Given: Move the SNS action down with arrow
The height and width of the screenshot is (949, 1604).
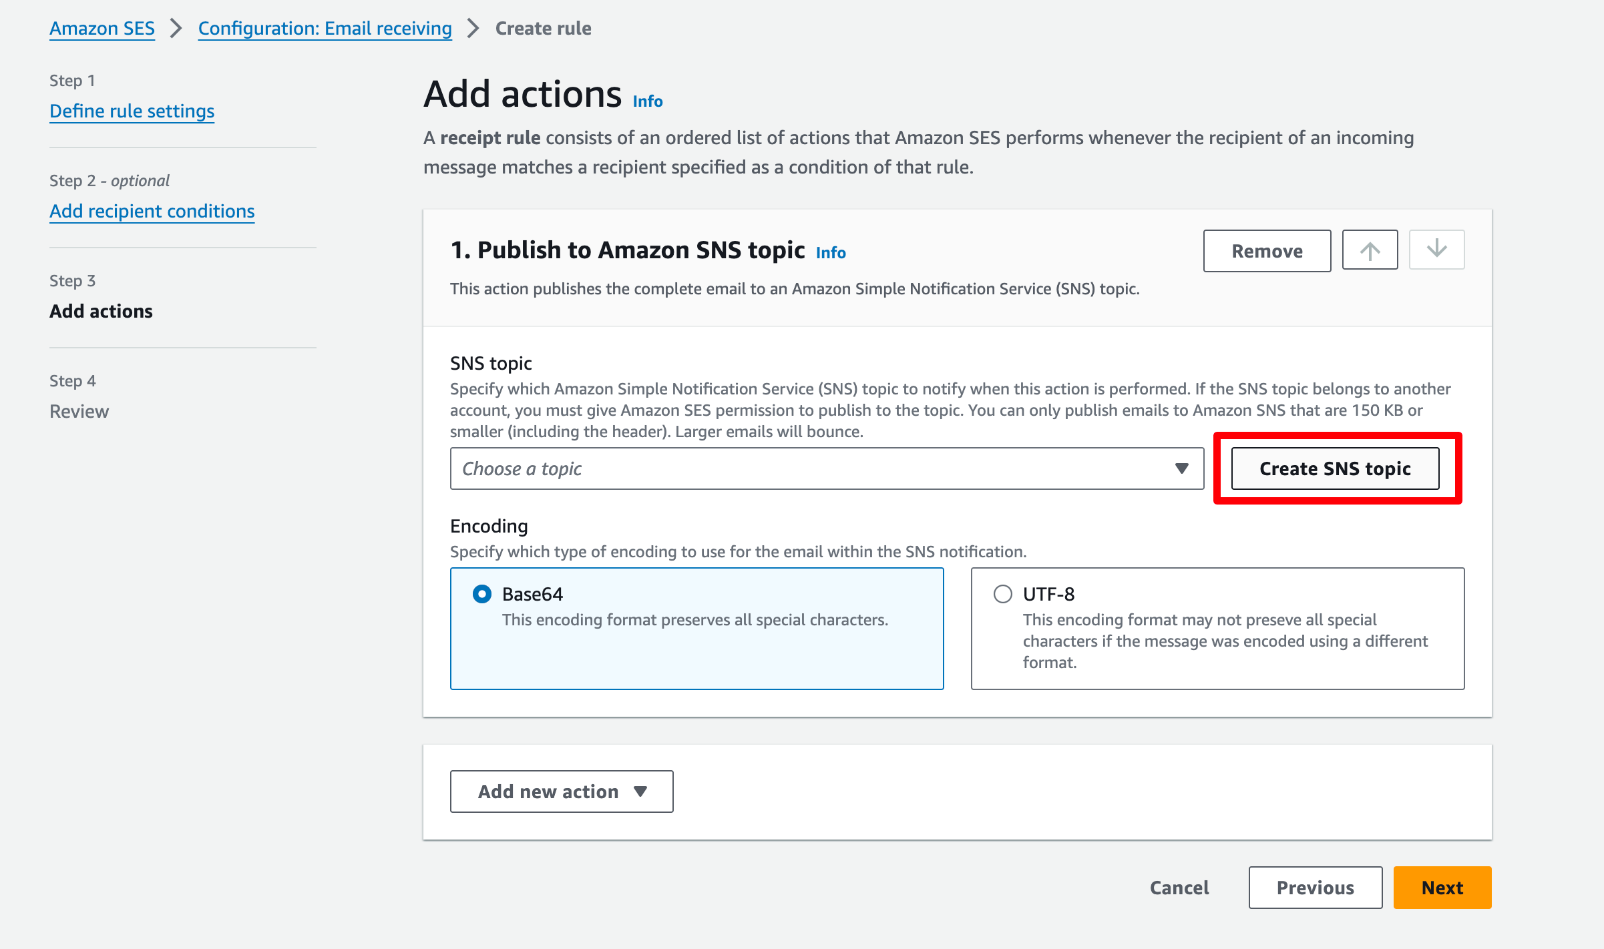Looking at the screenshot, I should point(1436,250).
